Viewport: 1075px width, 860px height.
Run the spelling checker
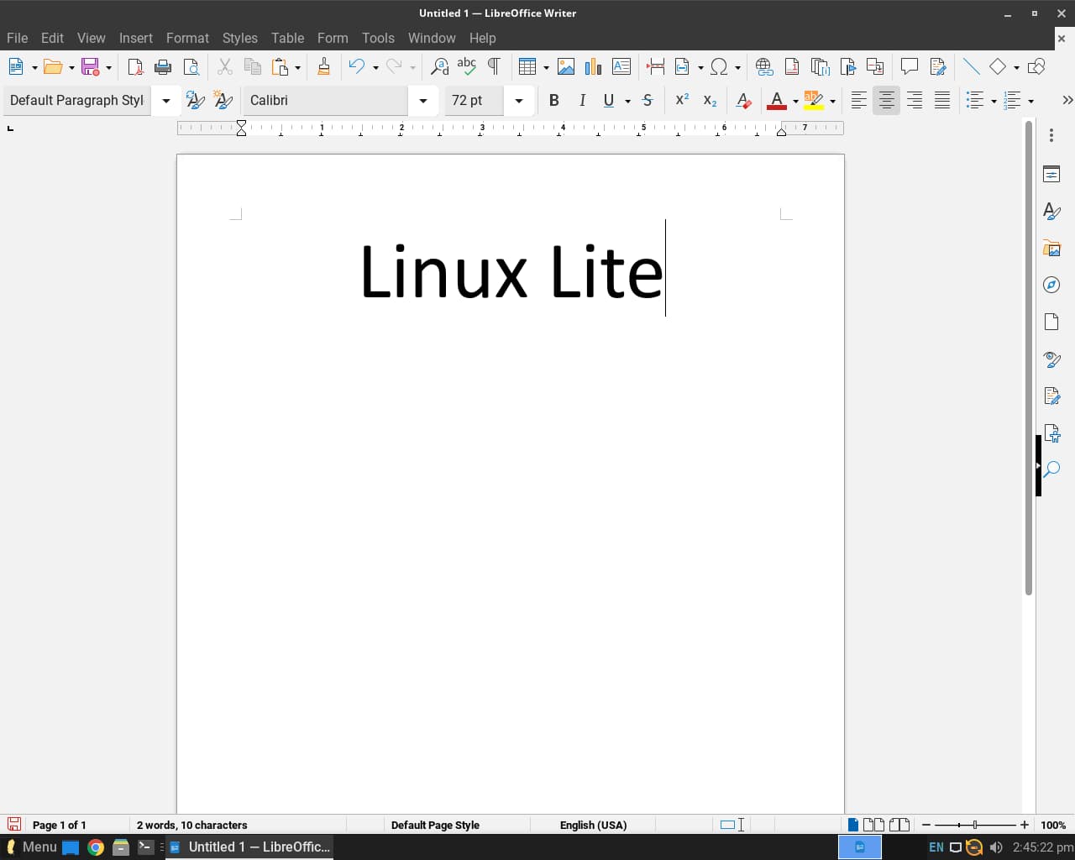click(467, 66)
